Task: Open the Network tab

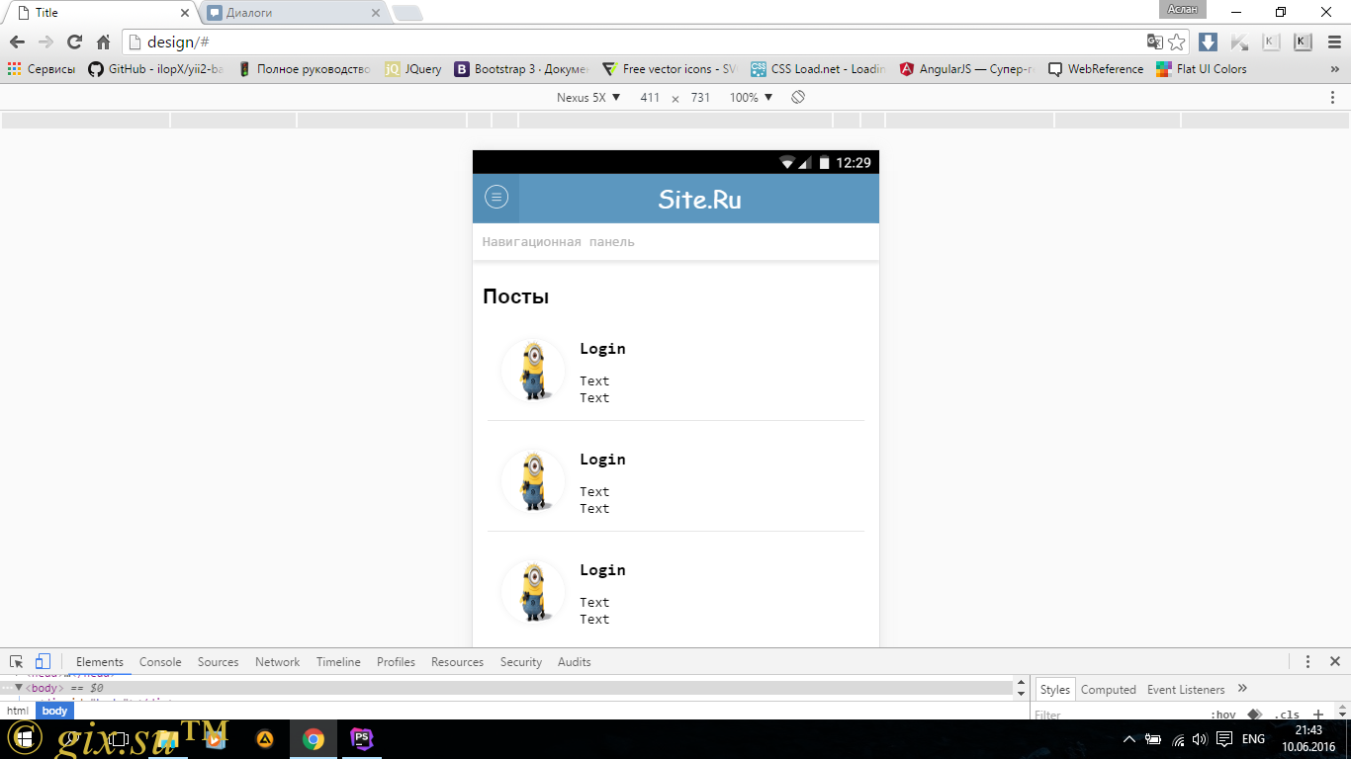Action: pos(277,662)
